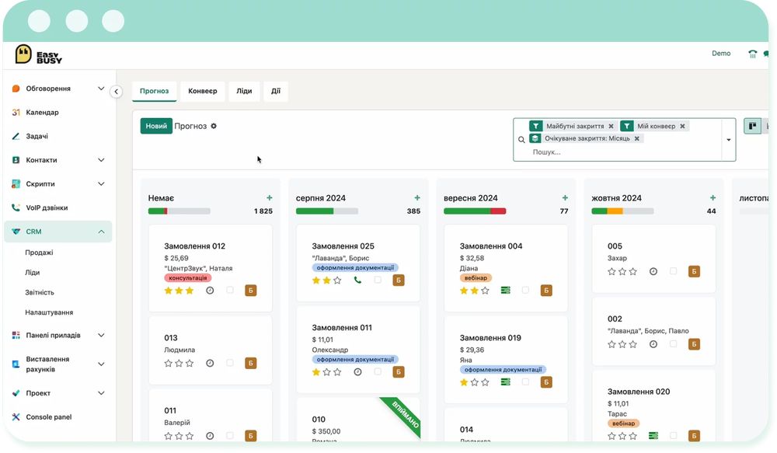Click the plus icon in Немає column

point(270,198)
